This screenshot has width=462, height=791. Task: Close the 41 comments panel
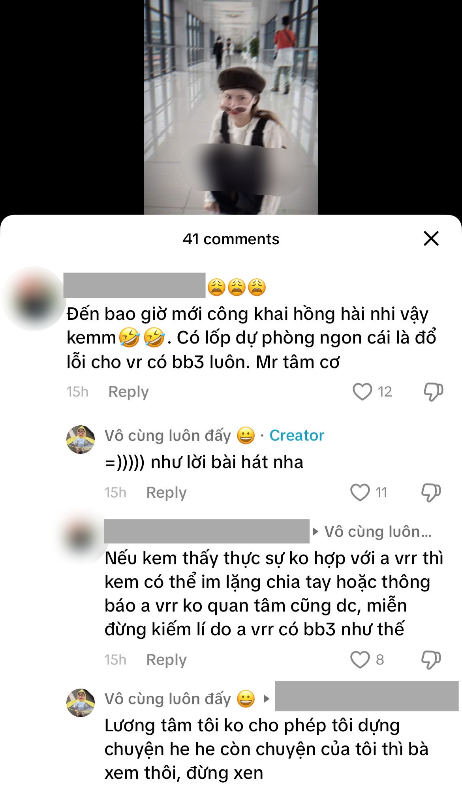[431, 239]
